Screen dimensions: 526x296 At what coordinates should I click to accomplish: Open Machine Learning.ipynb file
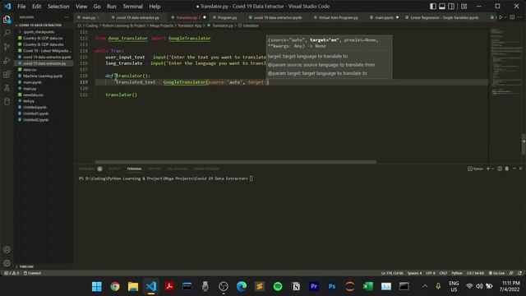click(x=43, y=76)
